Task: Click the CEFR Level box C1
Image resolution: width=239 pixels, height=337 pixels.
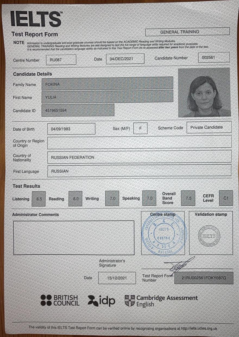Action: [x=226, y=198]
